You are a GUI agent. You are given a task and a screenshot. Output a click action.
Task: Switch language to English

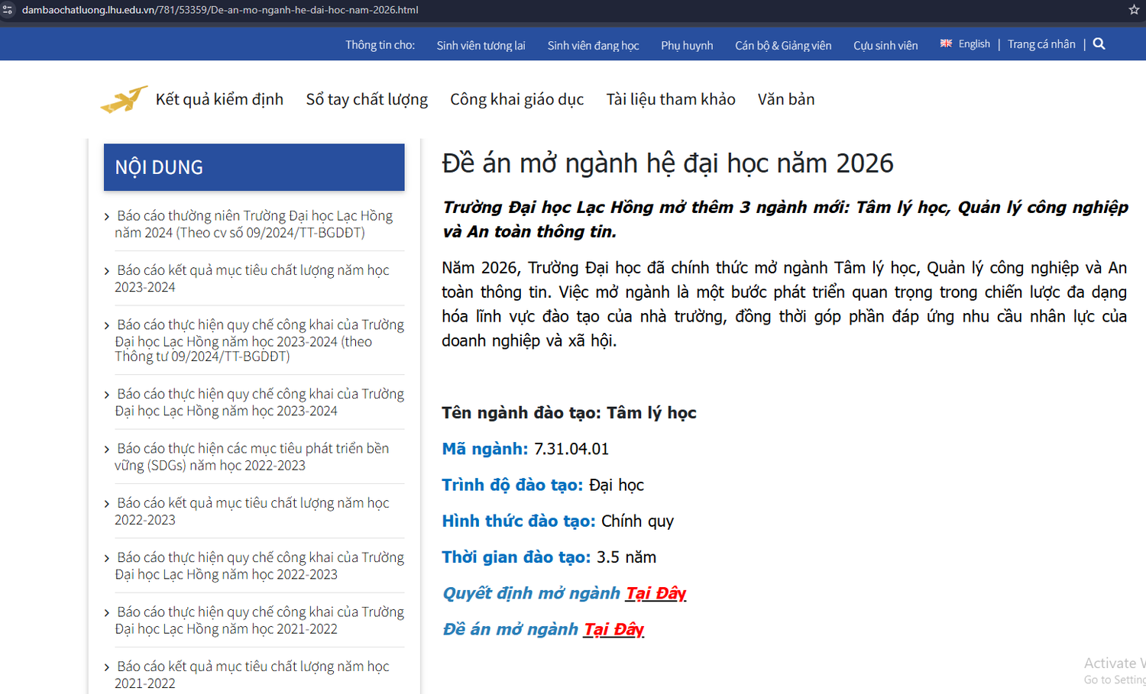974,44
